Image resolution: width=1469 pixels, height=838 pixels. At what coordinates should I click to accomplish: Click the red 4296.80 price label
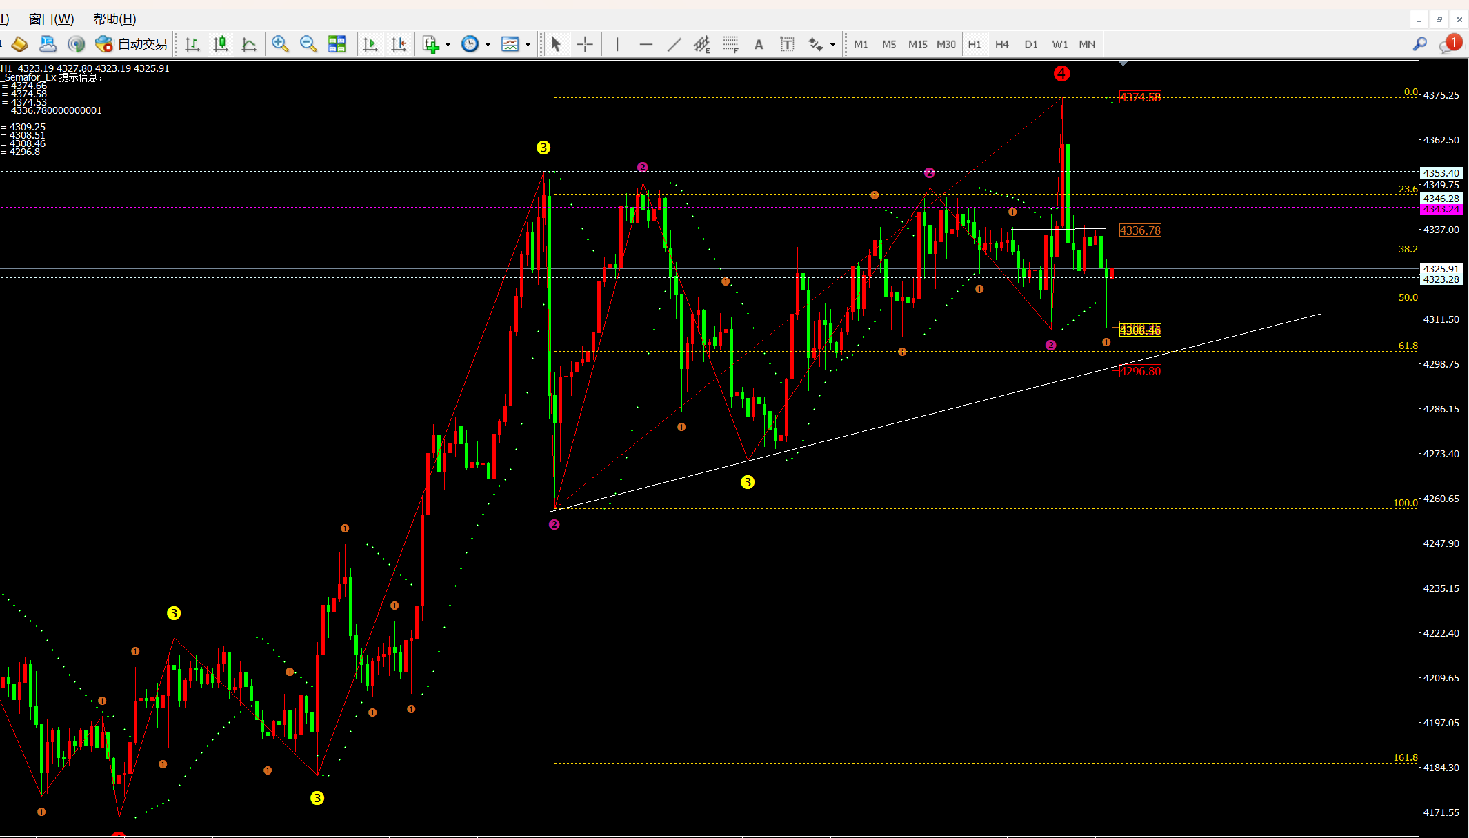pos(1140,371)
